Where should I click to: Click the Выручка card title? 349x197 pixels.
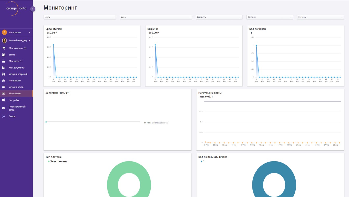(153, 29)
